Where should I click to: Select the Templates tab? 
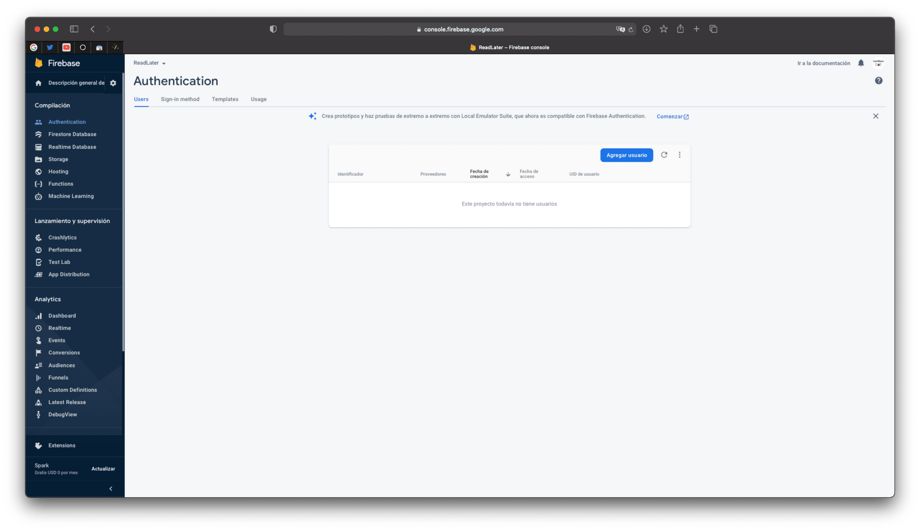tap(224, 98)
